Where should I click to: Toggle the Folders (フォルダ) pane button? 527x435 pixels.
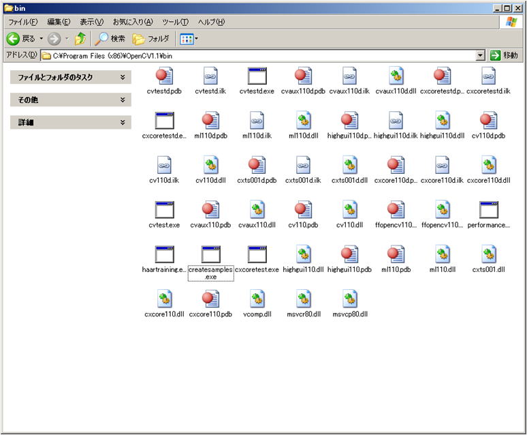[x=151, y=39]
